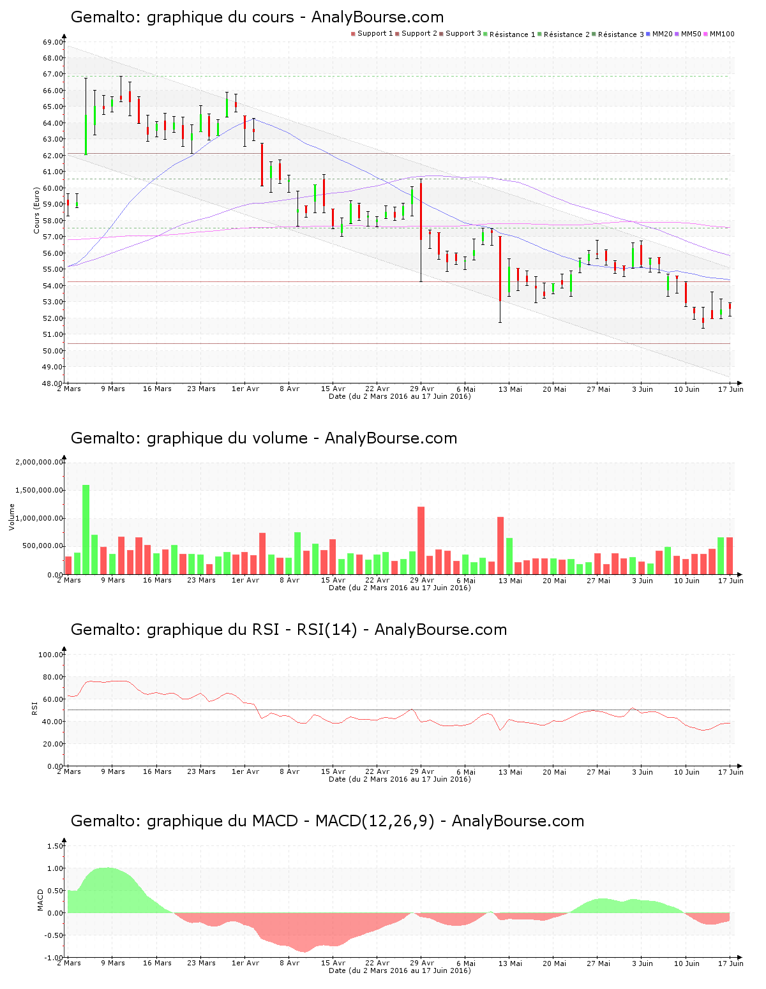Click the -1.00 value on MACD axis

point(54,958)
